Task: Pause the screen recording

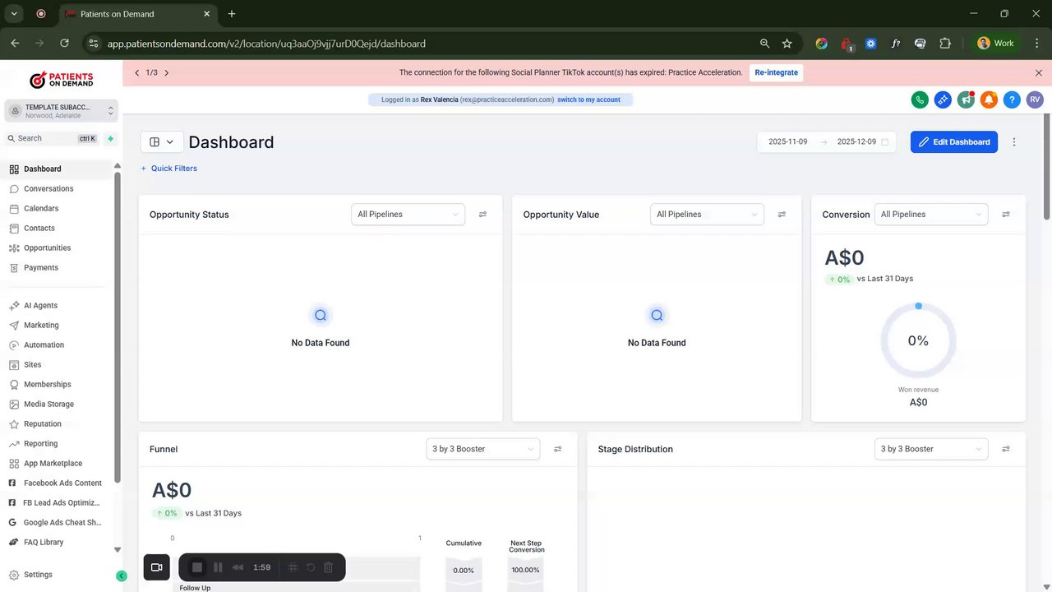Action: (218, 567)
